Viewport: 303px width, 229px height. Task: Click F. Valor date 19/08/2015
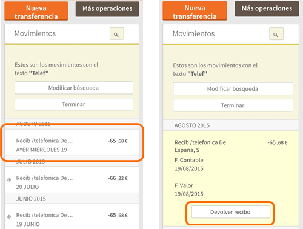[x=189, y=194]
